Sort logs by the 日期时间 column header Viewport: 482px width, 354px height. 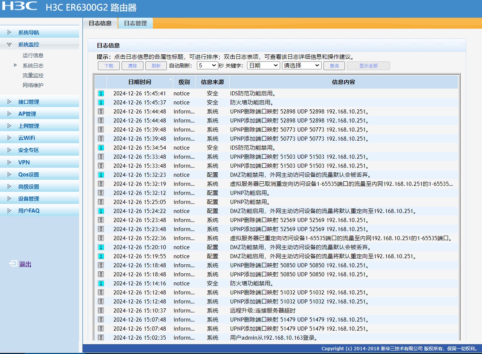[x=140, y=82]
